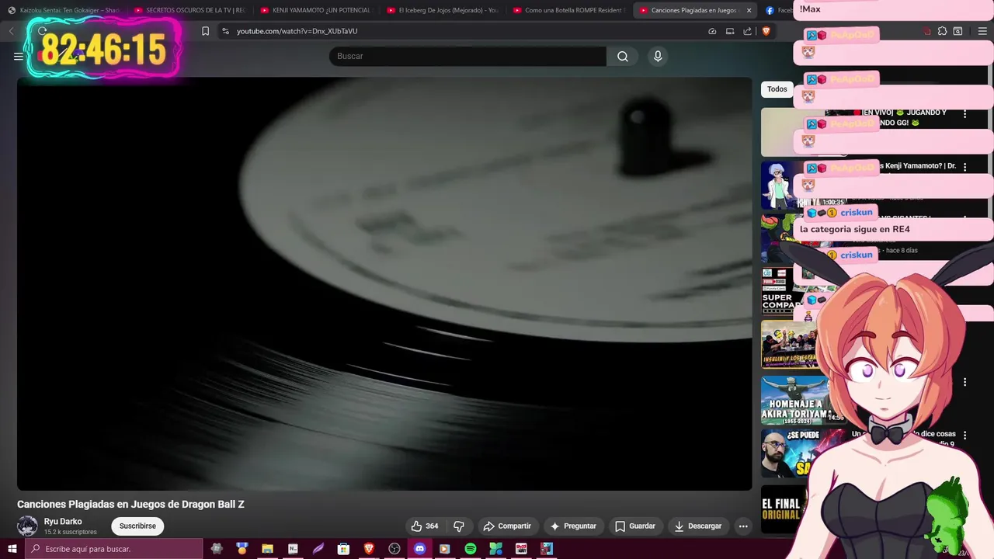Switch to Kaizoku Sentai Ten Gokaiger tab
This screenshot has width=994, height=559.
coord(64,10)
